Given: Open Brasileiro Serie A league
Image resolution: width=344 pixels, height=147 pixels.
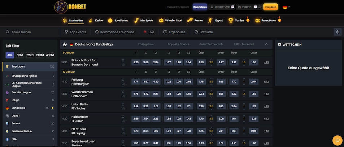Looking at the screenshot, I should (x=30, y=131).
